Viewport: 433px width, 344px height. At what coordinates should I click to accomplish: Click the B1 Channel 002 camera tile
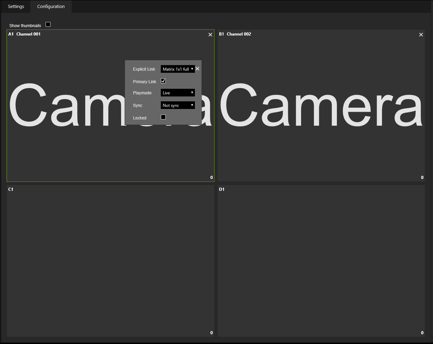[321, 146]
